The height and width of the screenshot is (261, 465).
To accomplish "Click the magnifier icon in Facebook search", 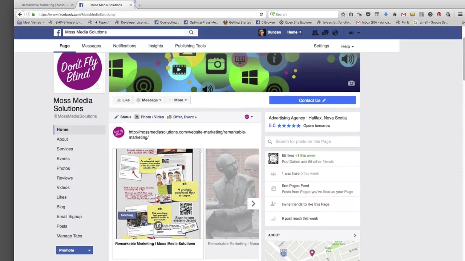I will click(x=191, y=32).
